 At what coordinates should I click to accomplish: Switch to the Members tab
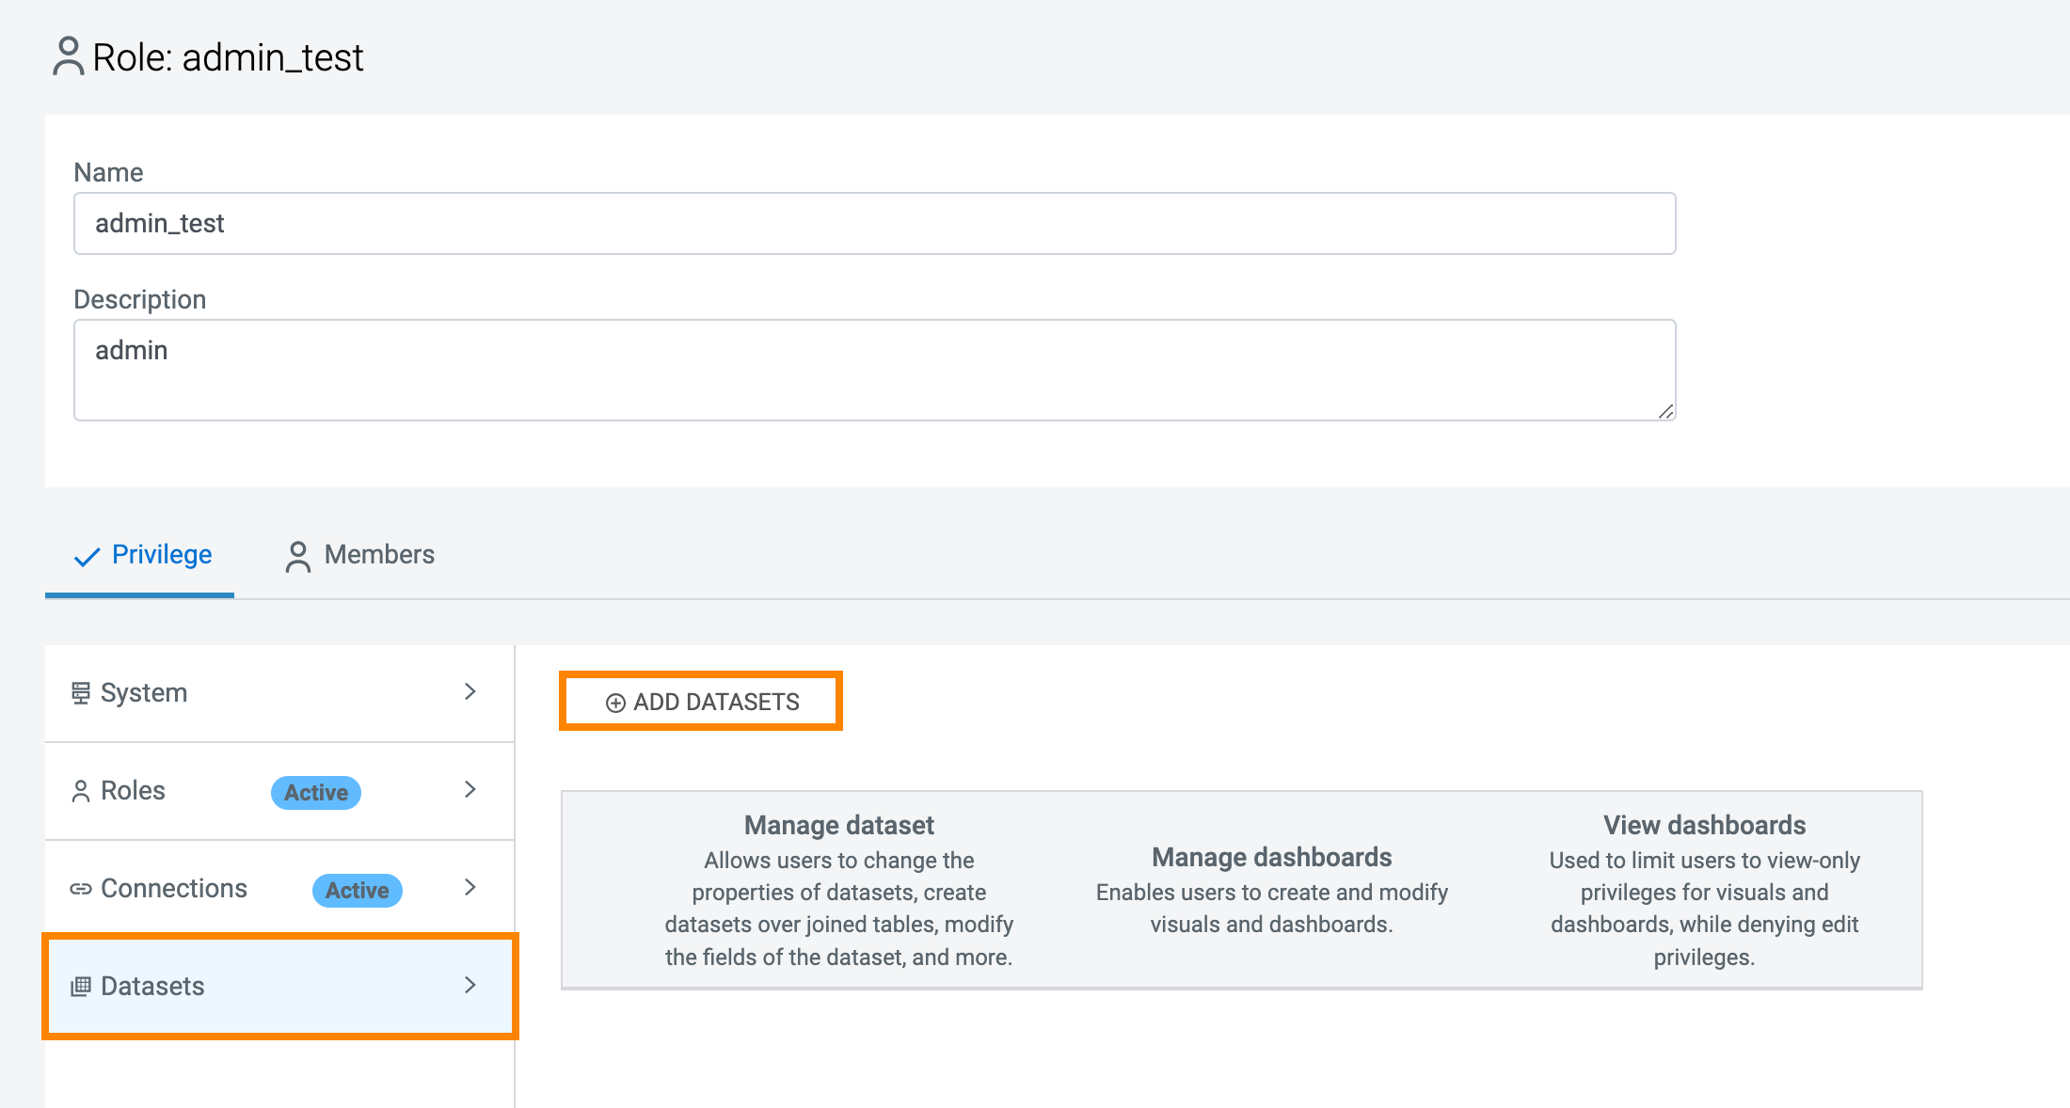[x=378, y=555]
